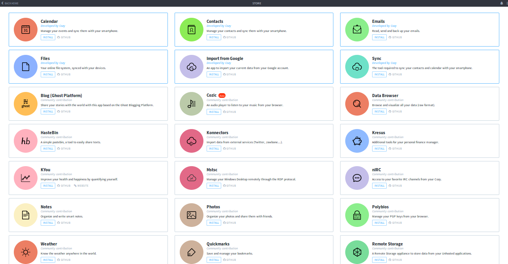Install the Files app

(x=48, y=75)
